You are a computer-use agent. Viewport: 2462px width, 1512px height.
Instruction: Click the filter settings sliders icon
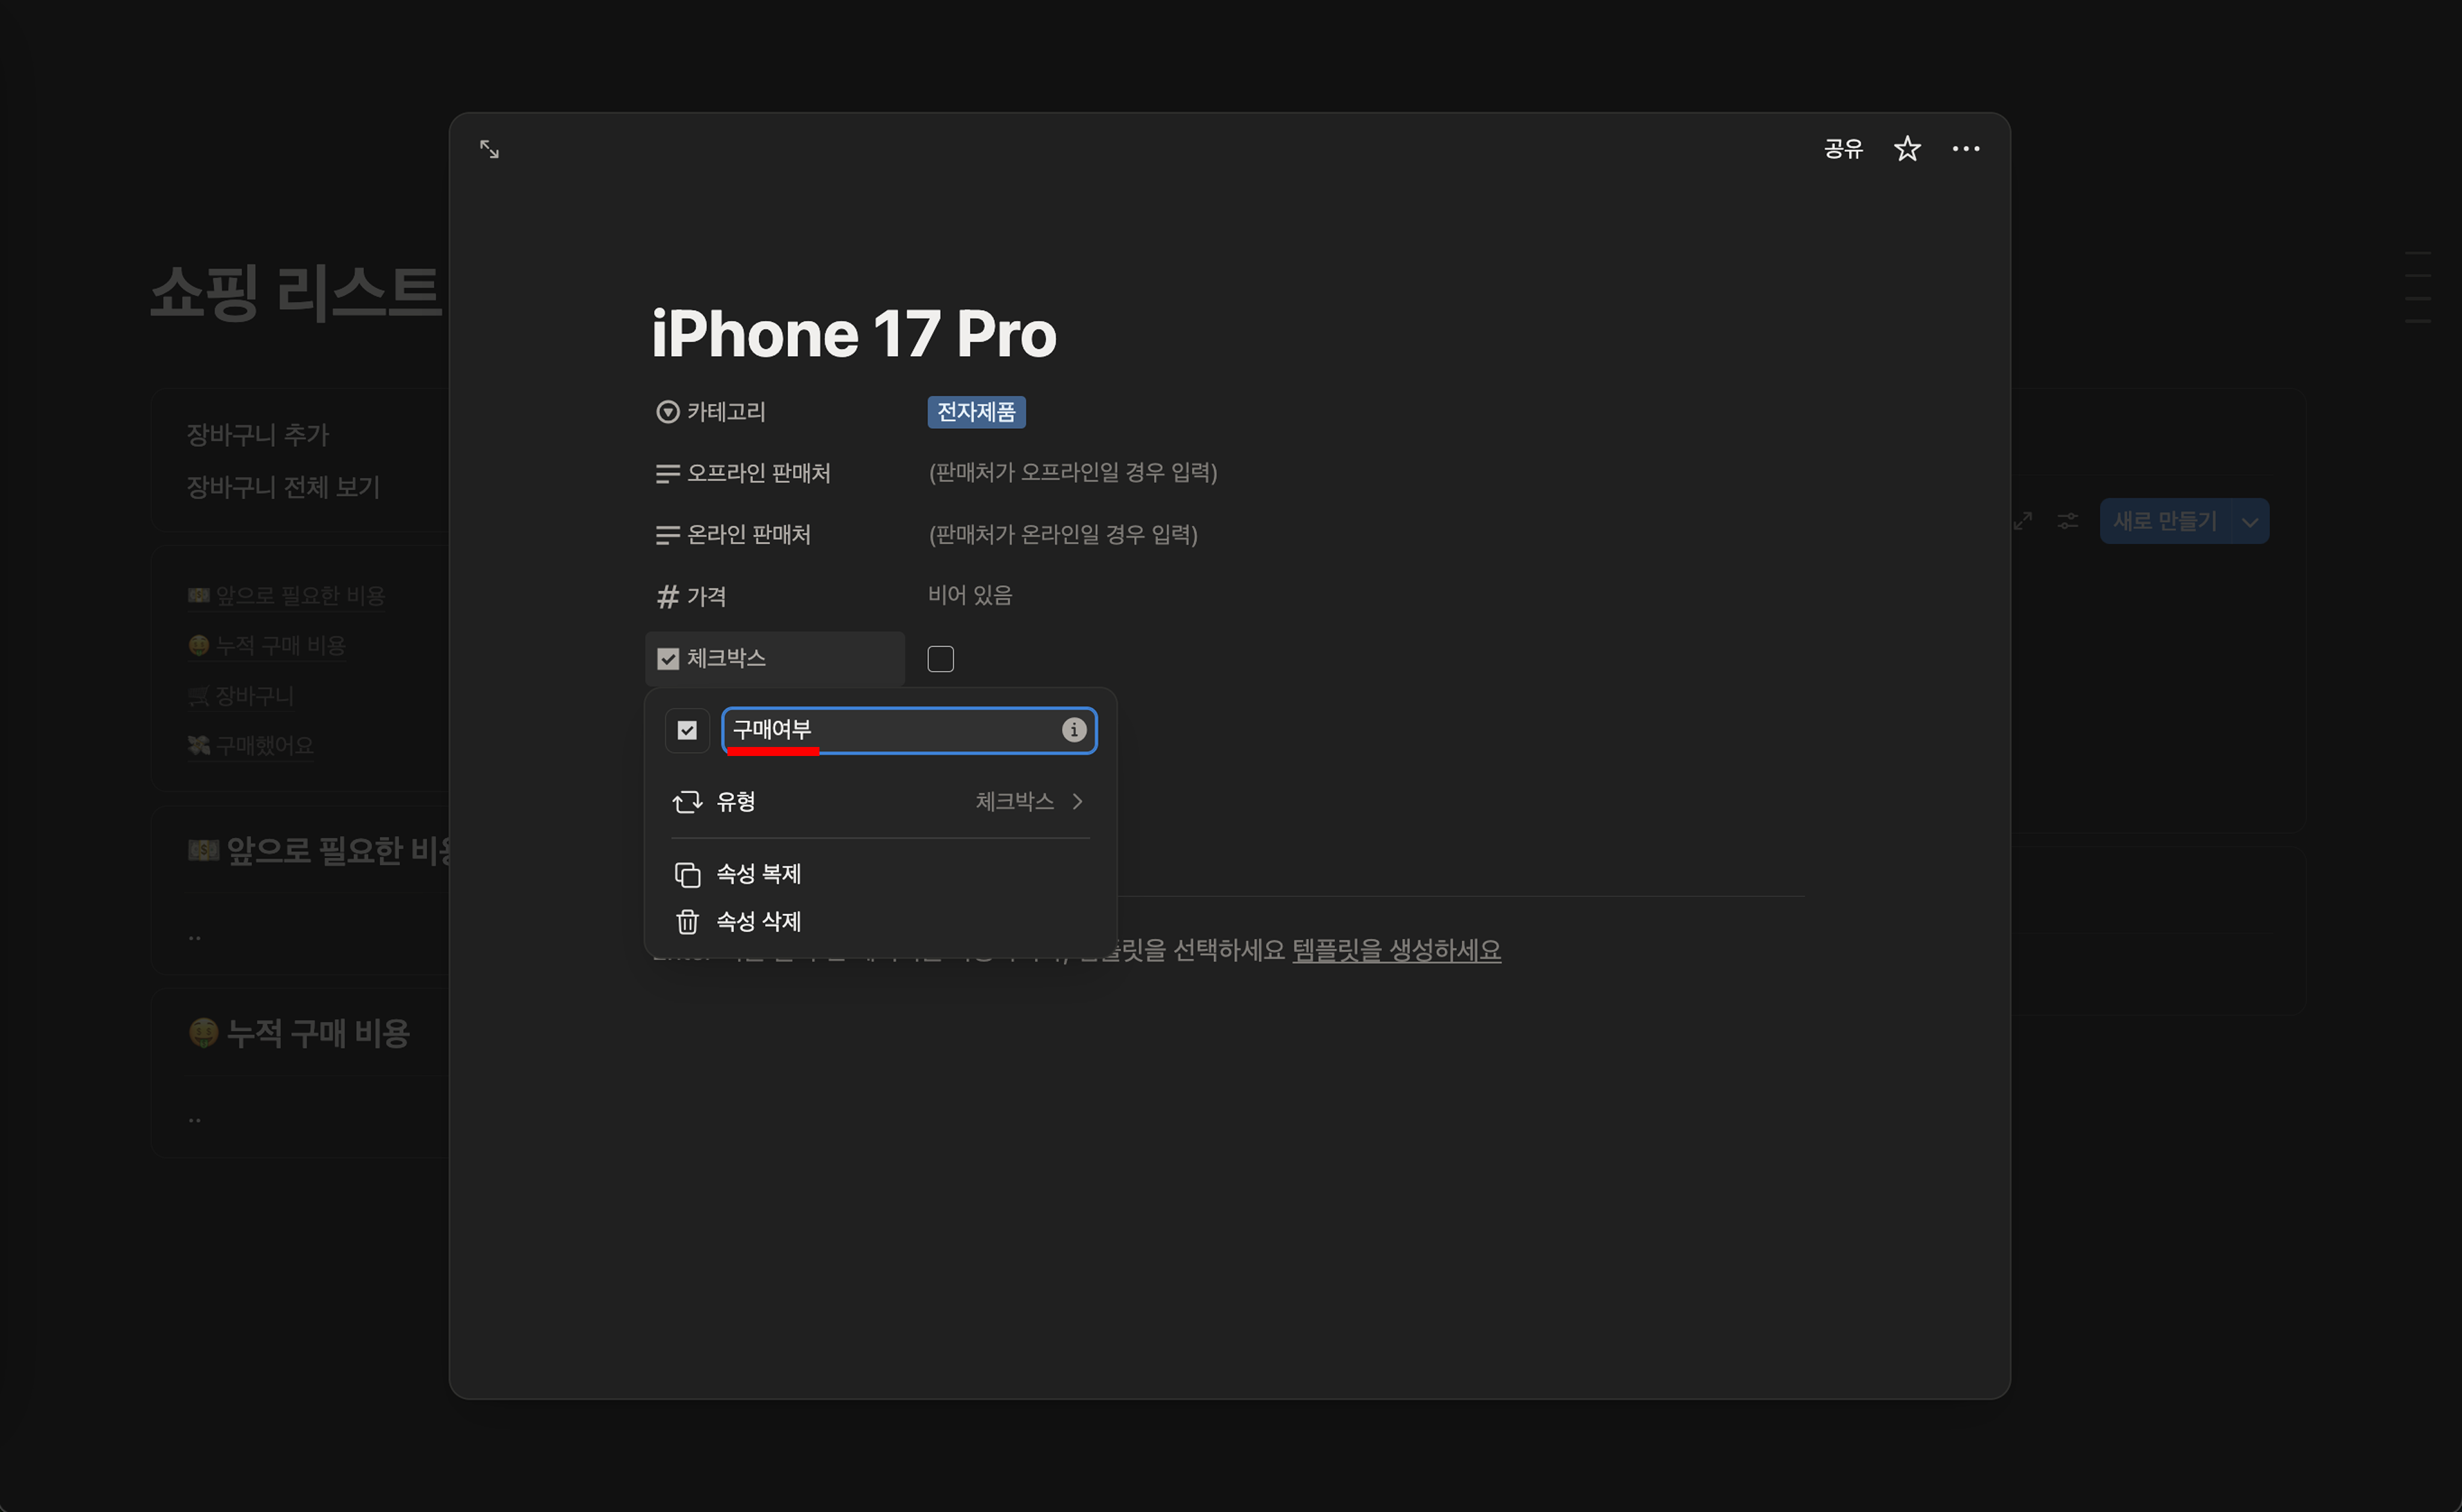tap(2067, 521)
